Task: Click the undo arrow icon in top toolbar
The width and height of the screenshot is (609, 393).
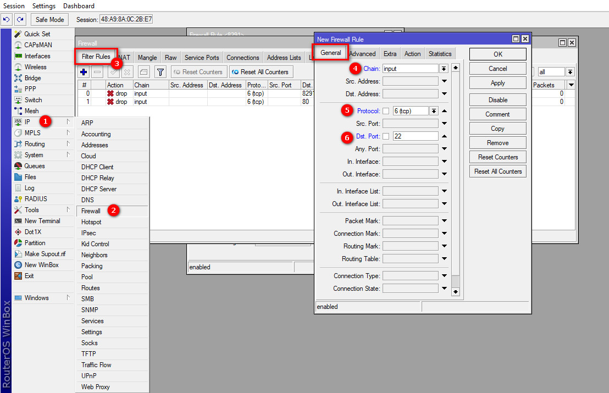Action: (7, 19)
